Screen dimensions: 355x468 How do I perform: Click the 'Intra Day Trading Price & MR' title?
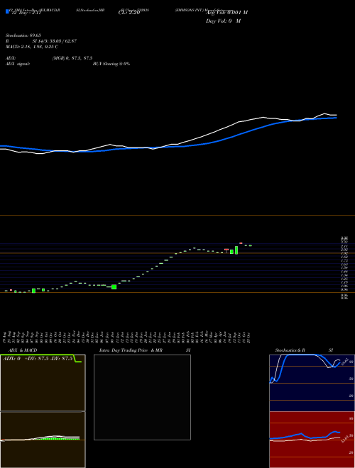(131, 350)
